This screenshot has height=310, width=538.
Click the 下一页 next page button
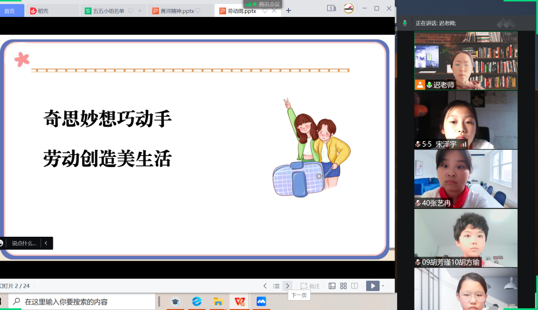point(298,295)
